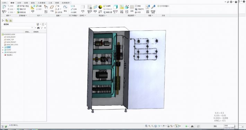This screenshot has height=130, width=246.
Task: Open the model tree settings dropdown
Action: [38, 24]
